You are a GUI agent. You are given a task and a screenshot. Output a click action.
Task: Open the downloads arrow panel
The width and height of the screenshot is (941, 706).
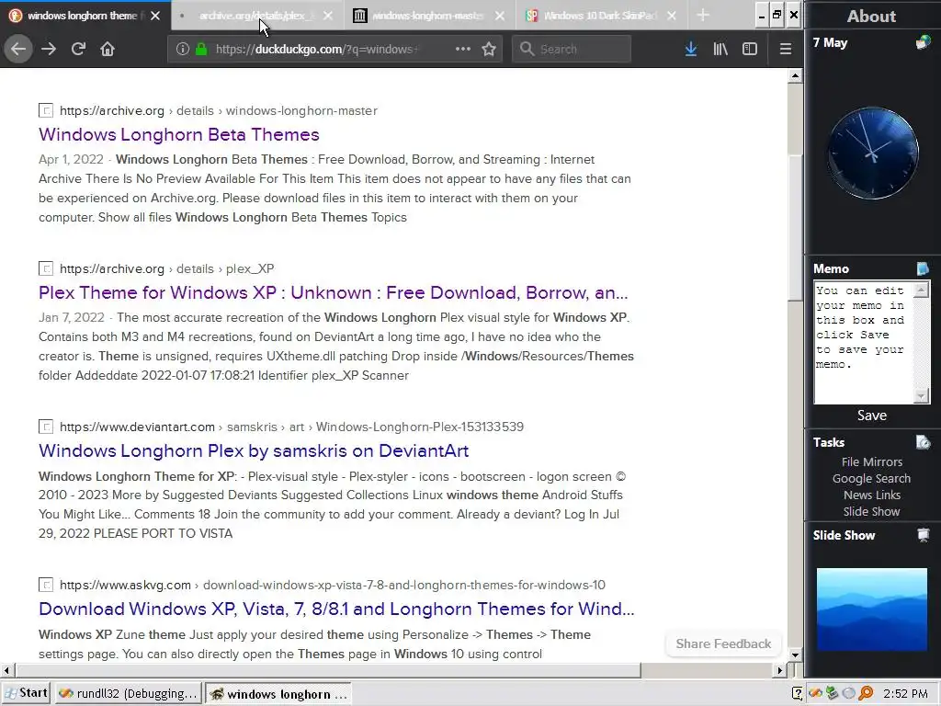coord(691,49)
